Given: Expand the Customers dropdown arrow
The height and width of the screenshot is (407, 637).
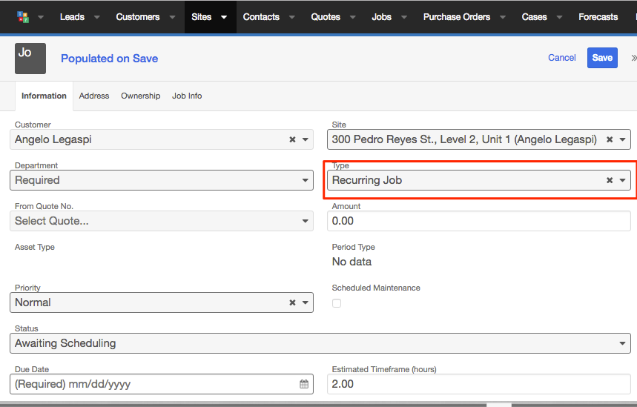Looking at the screenshot, I should (x=172, y=17).
